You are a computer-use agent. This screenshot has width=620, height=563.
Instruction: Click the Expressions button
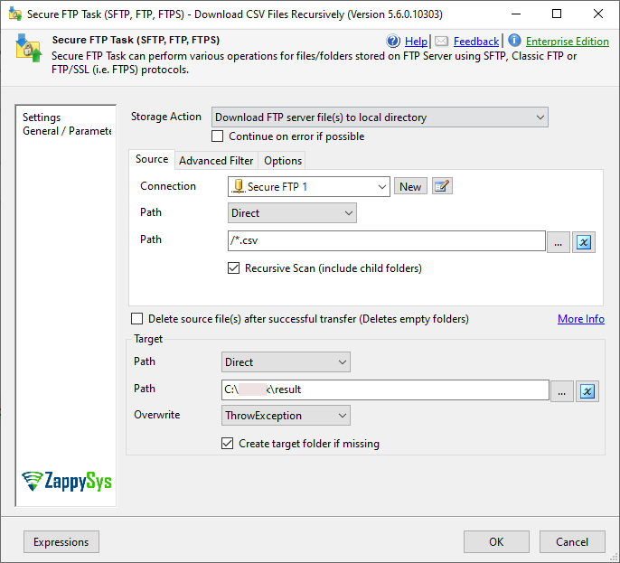pyautogui.click(x=61, y=542)
